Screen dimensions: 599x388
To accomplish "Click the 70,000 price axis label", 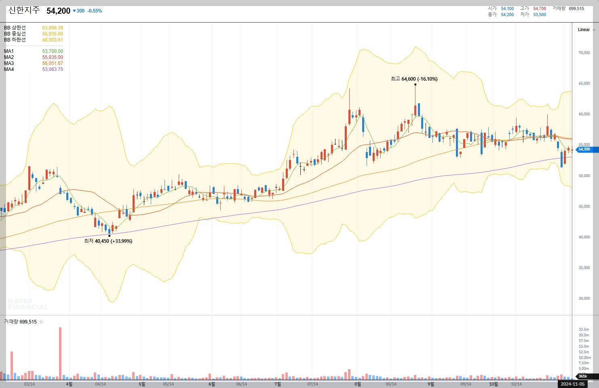I will coord(584,53).
